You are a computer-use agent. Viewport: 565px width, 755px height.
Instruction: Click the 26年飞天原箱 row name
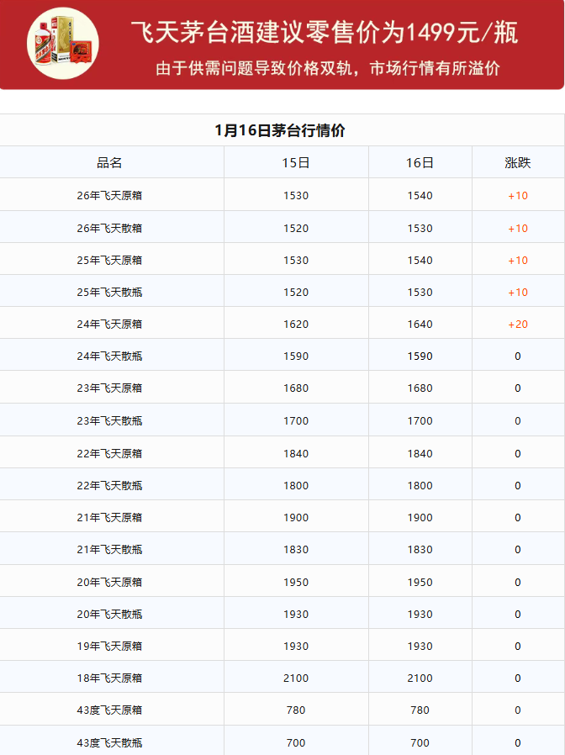point(109,196)
